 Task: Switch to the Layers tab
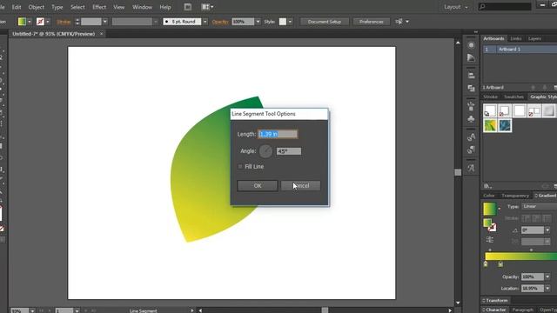(x=534, y=38)
